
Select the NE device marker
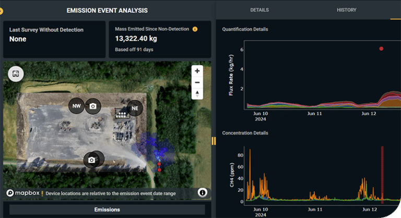(x=135, y=108)
